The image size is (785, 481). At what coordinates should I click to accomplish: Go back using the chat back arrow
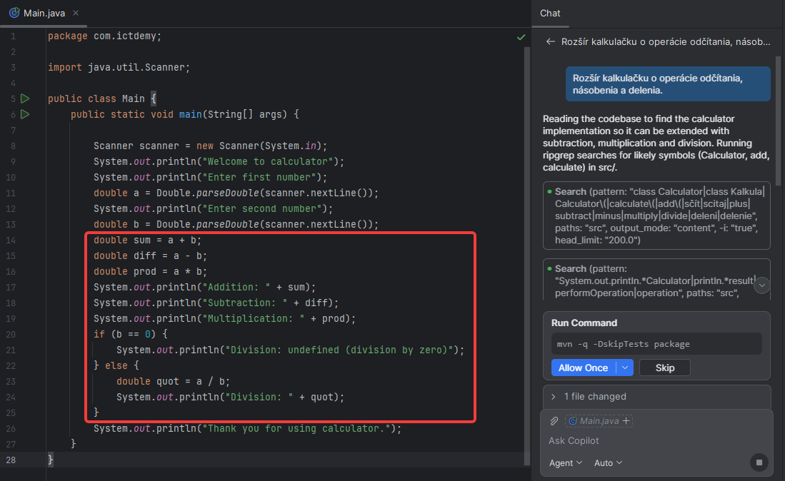coord(550,41)
